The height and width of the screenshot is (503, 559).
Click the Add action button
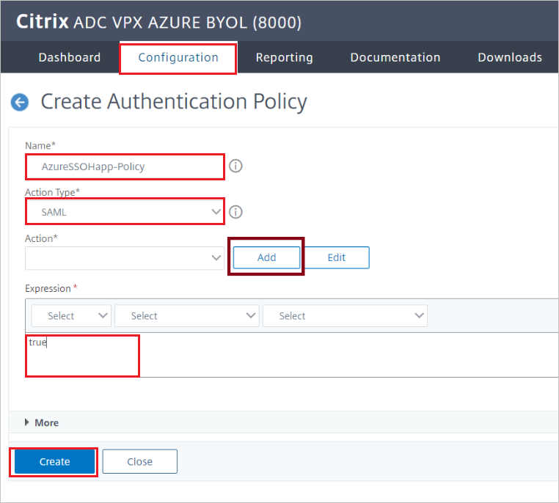[x=266, y=257]
